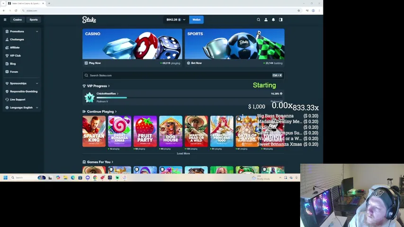This screenshot has width=404, height=227.
Task: Open Chrome from the taskbar
Action: 95,178
